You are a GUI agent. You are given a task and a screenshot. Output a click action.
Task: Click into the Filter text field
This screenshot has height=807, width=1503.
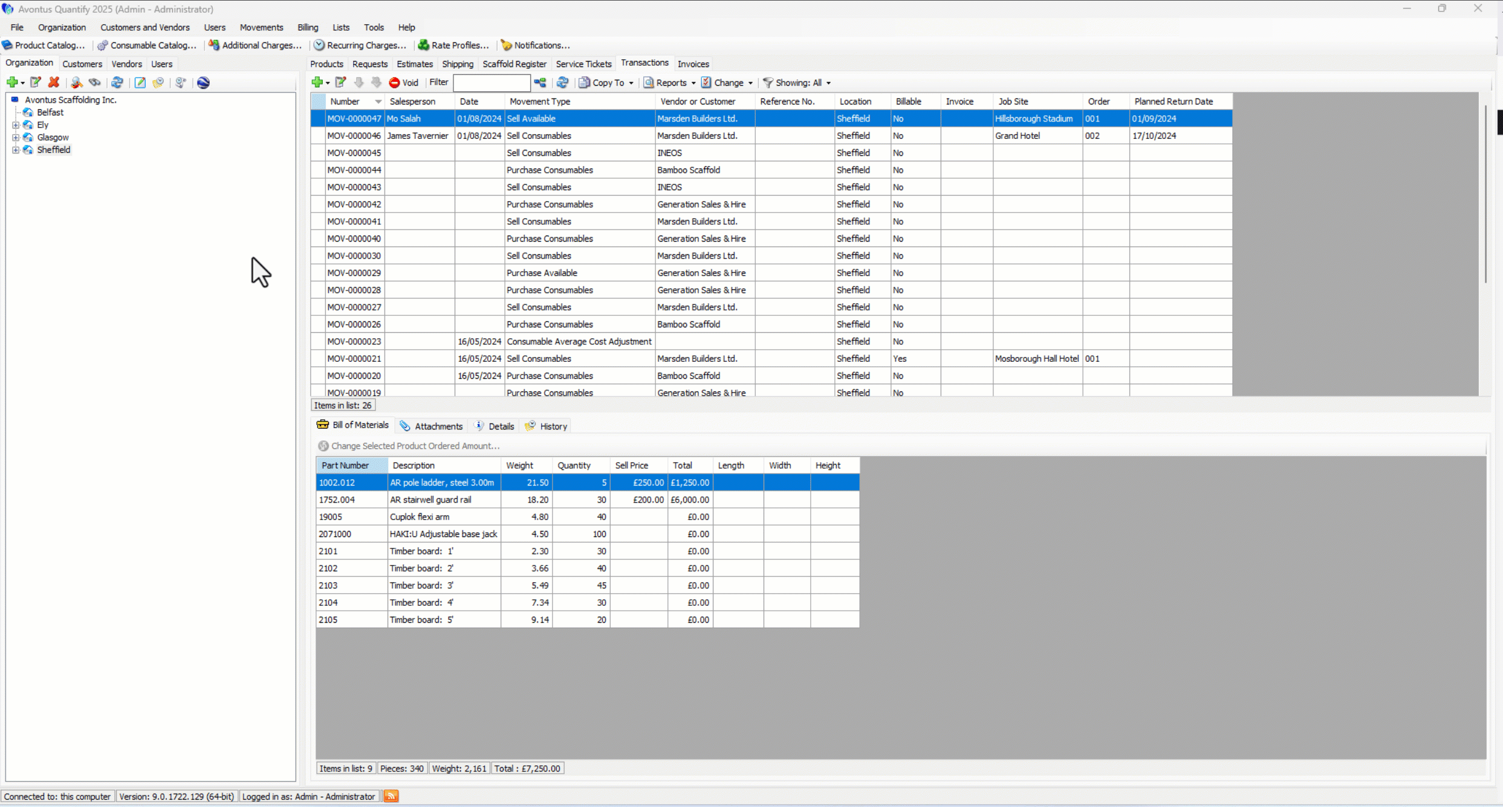tap(491, 83)
